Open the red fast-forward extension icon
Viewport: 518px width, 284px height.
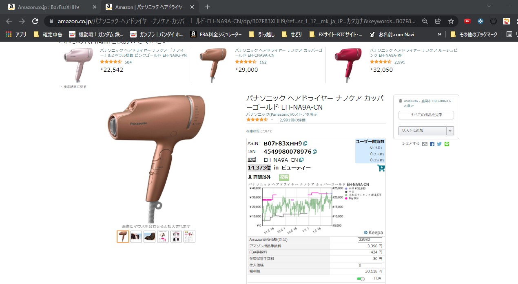point(467,21)
